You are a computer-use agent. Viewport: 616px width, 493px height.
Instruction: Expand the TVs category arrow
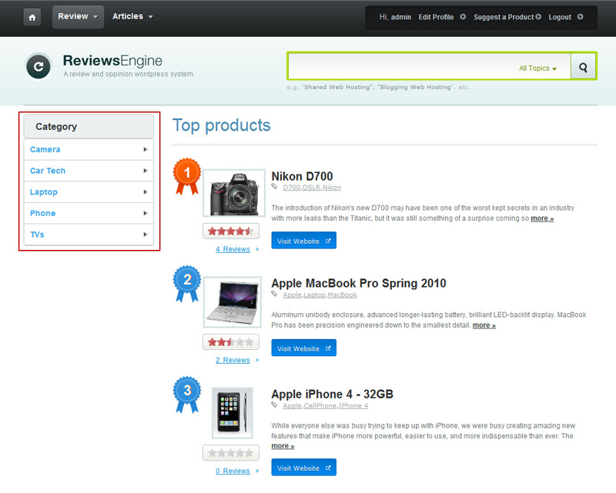(x=146, y=235)
